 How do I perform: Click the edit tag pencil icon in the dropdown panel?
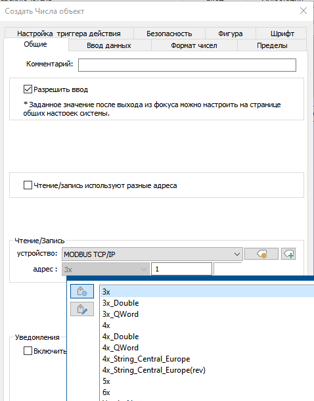tap(82, 309)
